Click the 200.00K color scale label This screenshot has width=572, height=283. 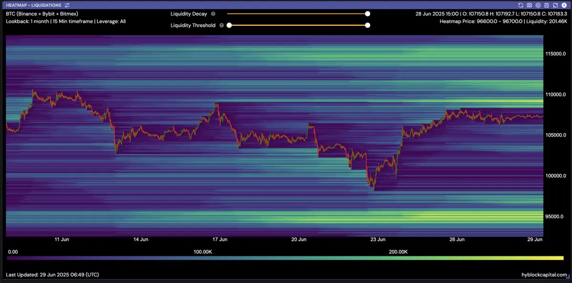pos(398,252)
